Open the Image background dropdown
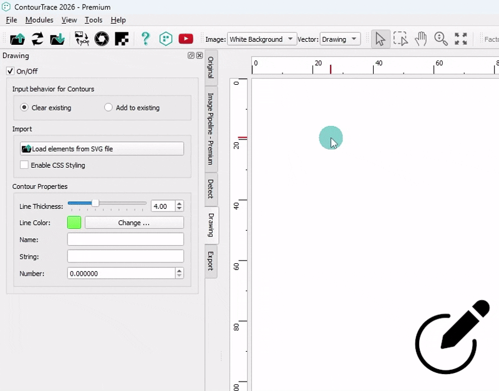 tap(263, 39)
